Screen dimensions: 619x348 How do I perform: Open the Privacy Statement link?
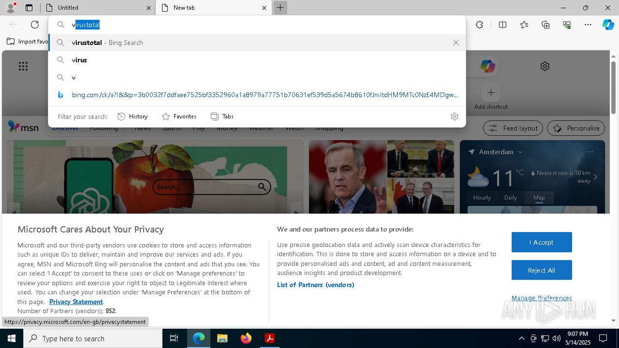point(76,302)
